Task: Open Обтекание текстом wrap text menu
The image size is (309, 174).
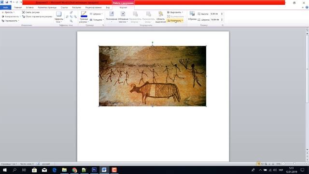Action: pos(123,17)
